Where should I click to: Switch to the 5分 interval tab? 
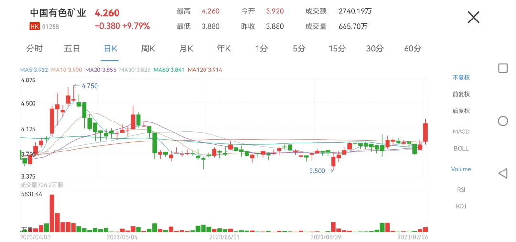coord(299,49)
